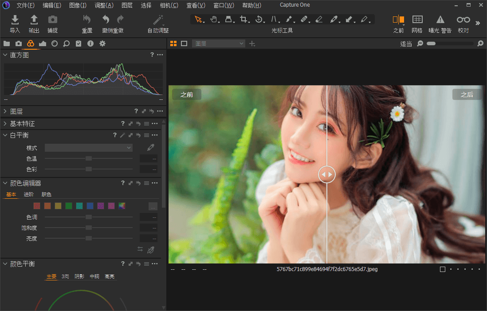Collapse the Color Balance (颜色平衡) panel
Viewport: 487px width, 311px height.
click(x=5, y=264)
